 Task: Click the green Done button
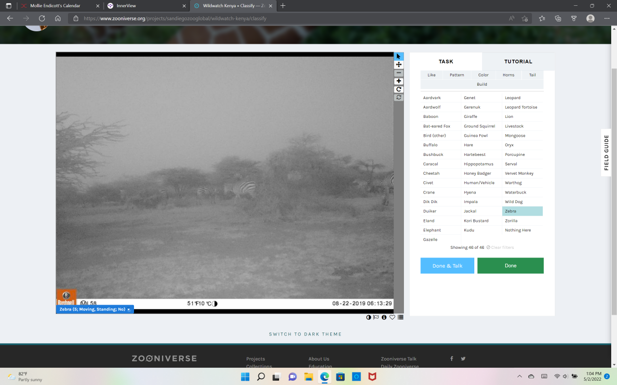(510, 266)
